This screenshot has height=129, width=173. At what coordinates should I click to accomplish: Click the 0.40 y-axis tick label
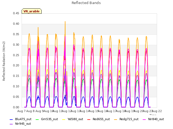click(16, 24)
